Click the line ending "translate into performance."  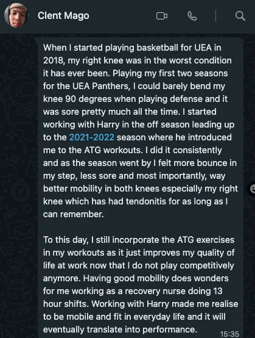pos(120,329)
